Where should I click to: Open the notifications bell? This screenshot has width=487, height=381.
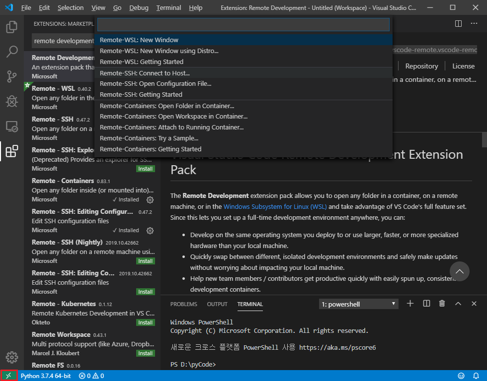click(476, 376)
